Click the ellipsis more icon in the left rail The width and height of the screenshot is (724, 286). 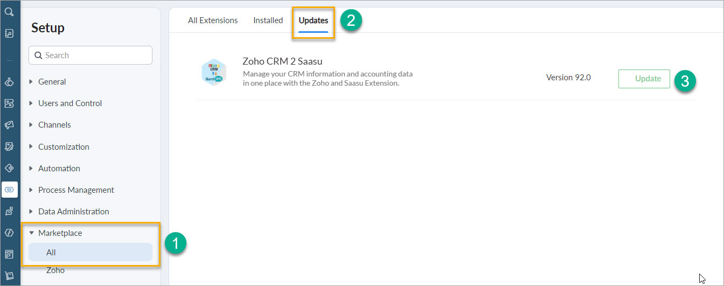[x=9, y=60]
